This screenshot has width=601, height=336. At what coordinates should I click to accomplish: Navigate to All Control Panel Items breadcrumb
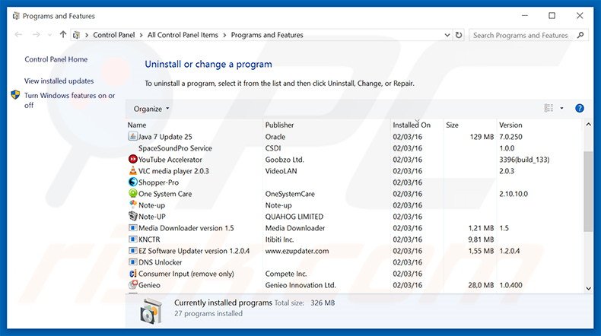[183, 35]
